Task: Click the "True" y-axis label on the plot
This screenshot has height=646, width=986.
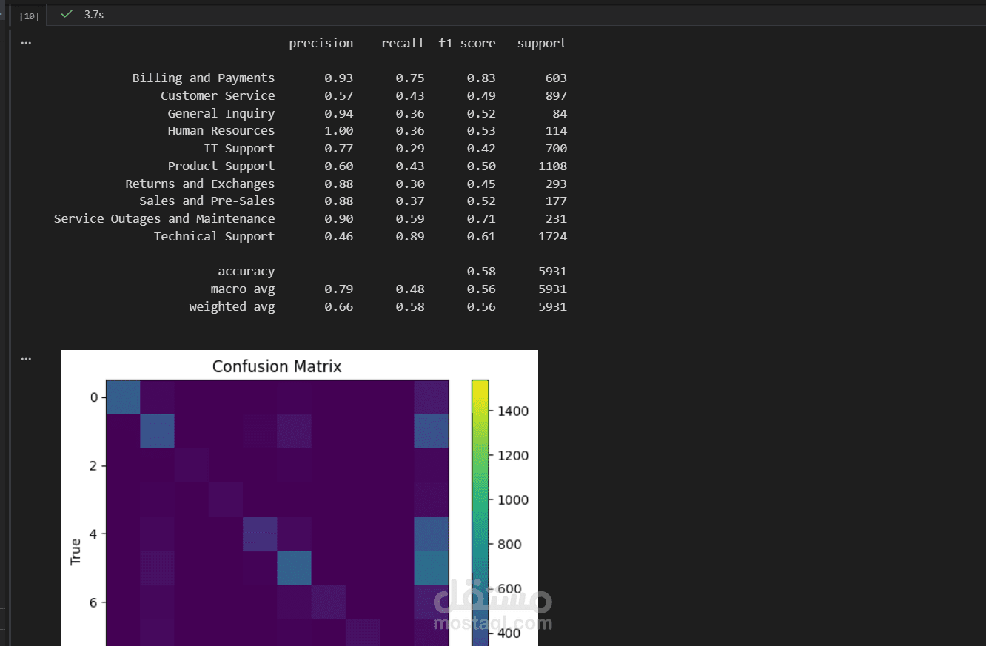Action: pos(76,552)
